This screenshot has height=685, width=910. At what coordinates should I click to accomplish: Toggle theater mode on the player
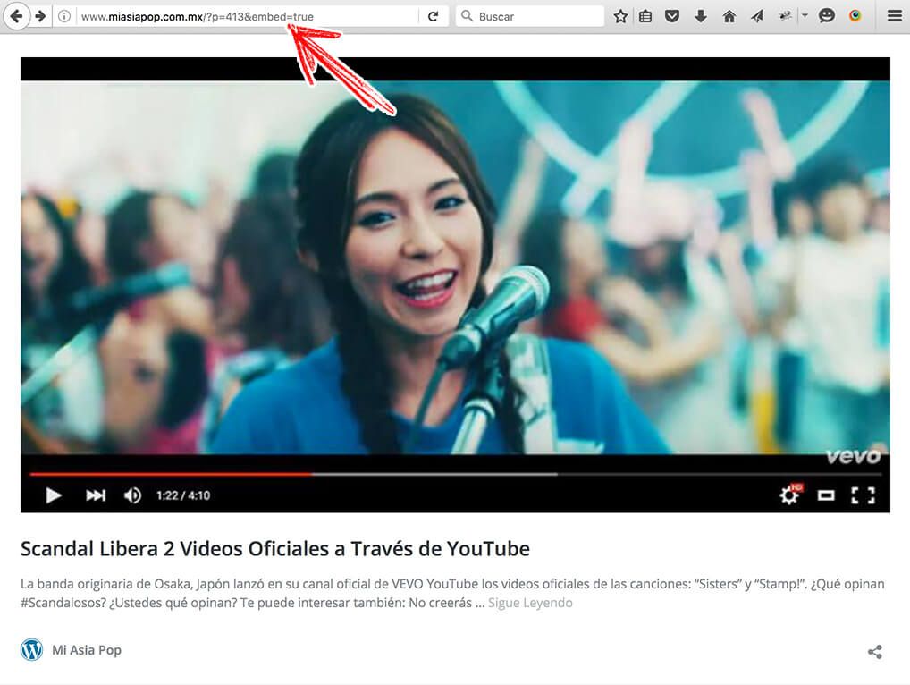coord(826,495)
